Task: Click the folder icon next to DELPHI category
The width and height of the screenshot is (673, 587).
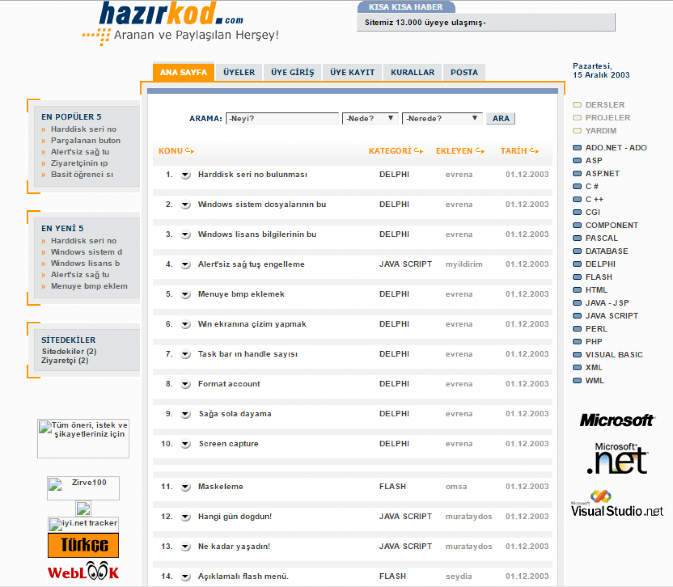Action: (x=577, y=264)
